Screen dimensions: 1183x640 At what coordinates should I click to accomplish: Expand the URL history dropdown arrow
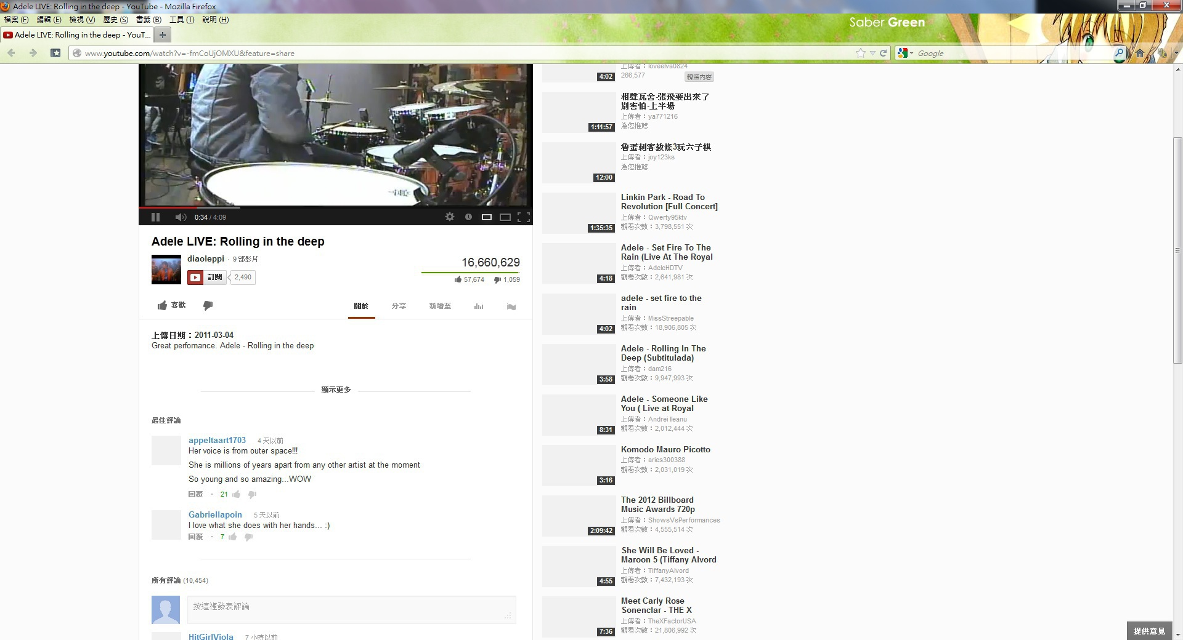coord(872,54)
